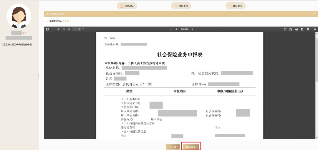Click the PDF page number field
318x150 pixels.
click(77, 29)
